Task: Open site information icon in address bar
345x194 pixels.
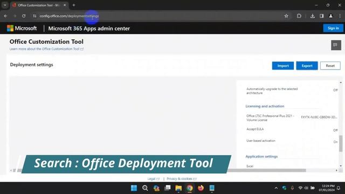Action: tap(34, 16)
